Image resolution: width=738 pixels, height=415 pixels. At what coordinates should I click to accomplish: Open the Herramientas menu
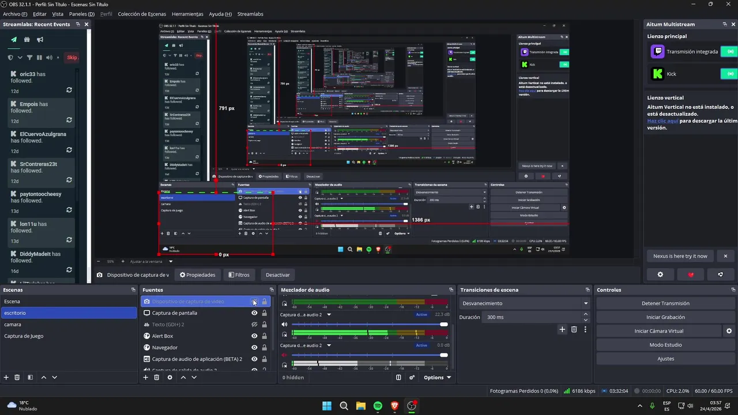(187, 14)
